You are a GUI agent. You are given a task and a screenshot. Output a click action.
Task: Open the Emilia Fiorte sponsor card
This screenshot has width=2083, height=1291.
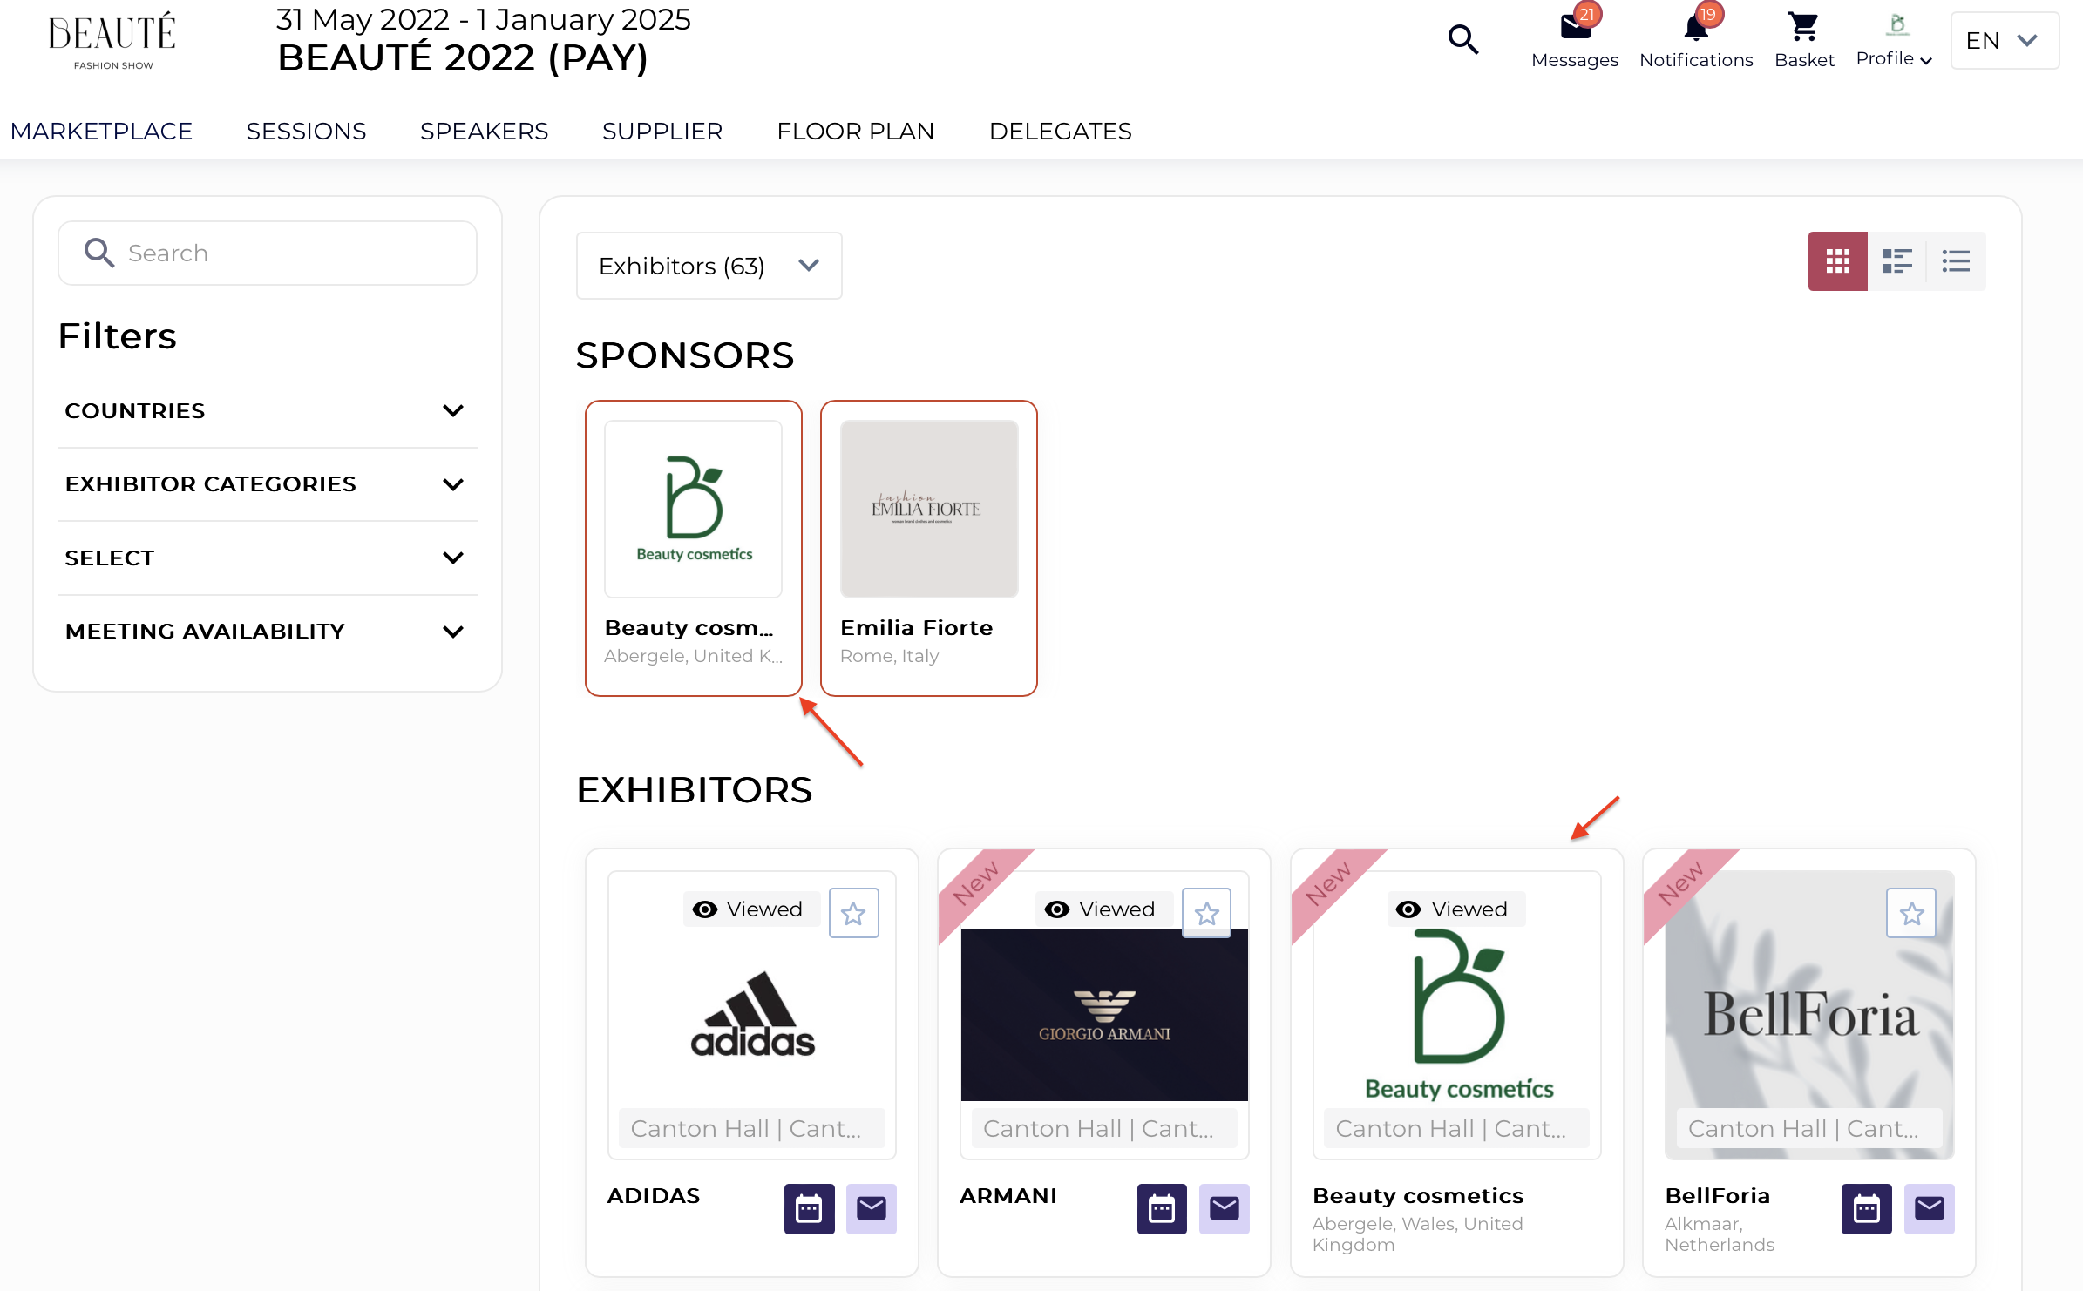929,548
